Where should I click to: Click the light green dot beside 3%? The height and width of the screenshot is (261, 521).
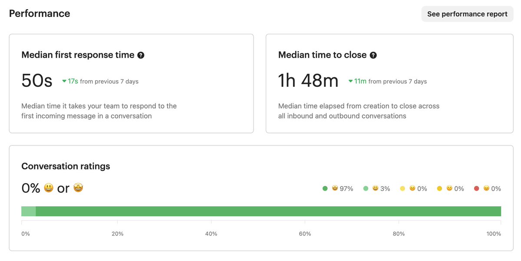pyautogui.click(x=366, y=188)
